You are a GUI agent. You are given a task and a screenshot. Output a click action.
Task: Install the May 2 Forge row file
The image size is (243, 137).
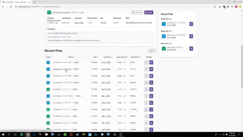(x=151, y=76)
